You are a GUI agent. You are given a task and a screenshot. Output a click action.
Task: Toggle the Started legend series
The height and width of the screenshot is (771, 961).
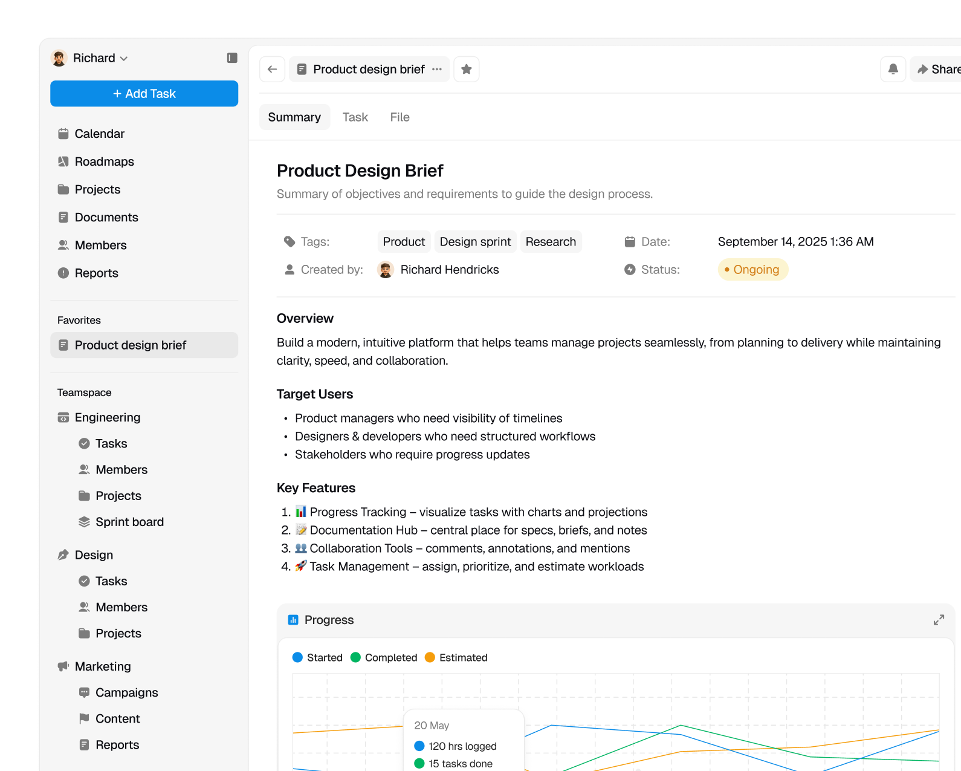317,657
